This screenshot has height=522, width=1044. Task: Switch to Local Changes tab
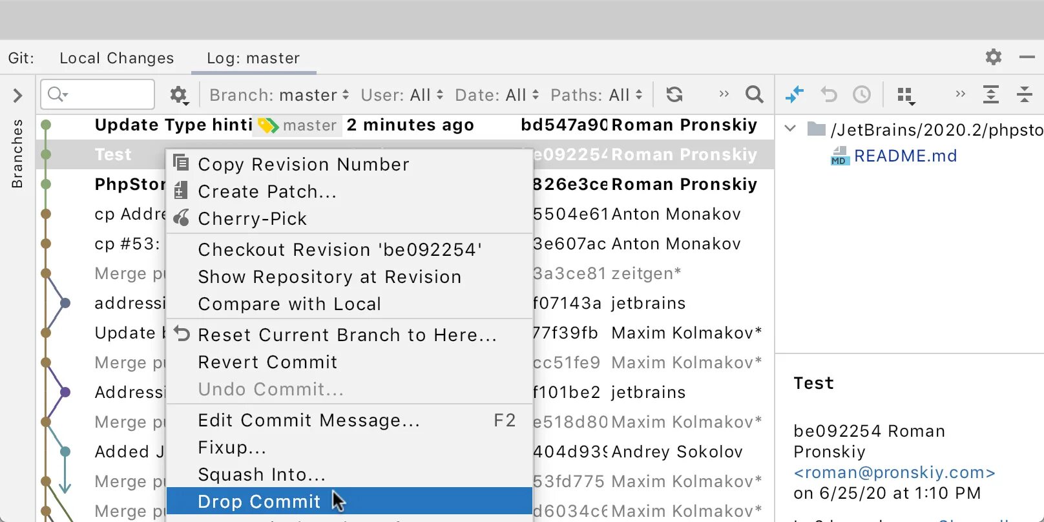117,58
